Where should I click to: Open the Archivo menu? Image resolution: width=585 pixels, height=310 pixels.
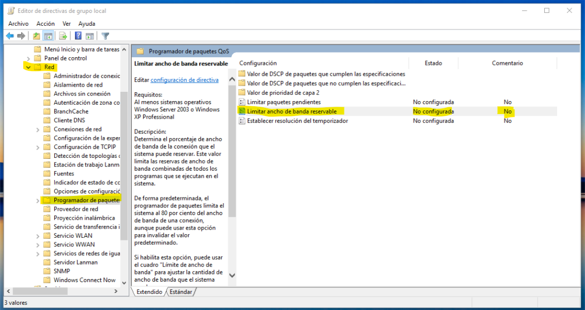18,24
